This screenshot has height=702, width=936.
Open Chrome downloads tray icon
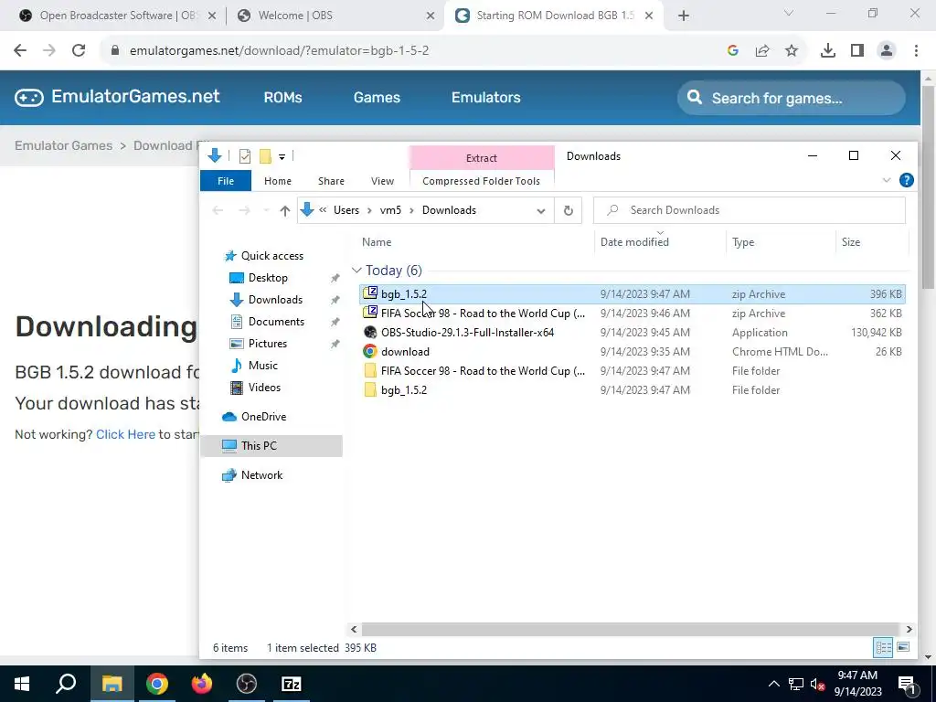click(827, 51)
